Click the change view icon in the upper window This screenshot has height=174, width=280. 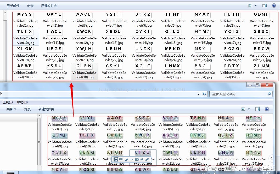tap(250, 5)
